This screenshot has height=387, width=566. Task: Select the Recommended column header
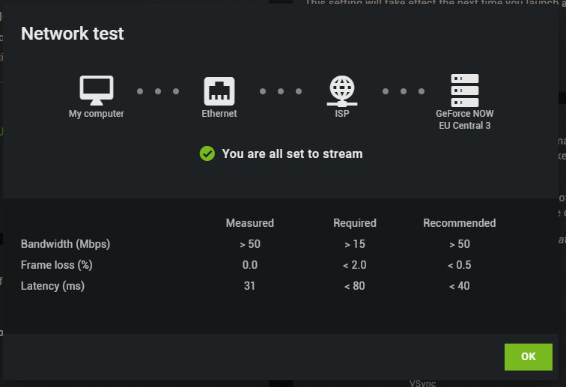(459, 223)
